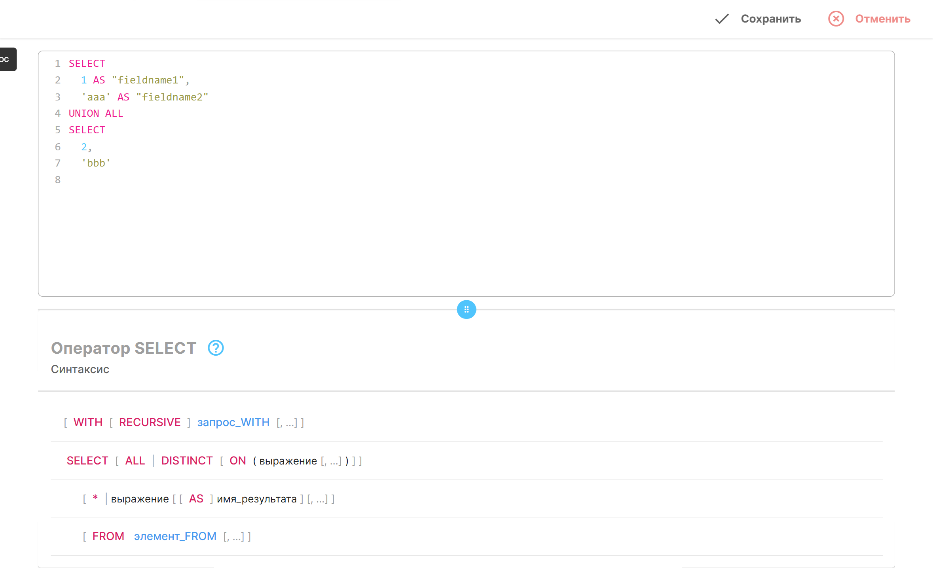
Task: Click the Оператор SELECT heading
Action: [x=123, y=348]
